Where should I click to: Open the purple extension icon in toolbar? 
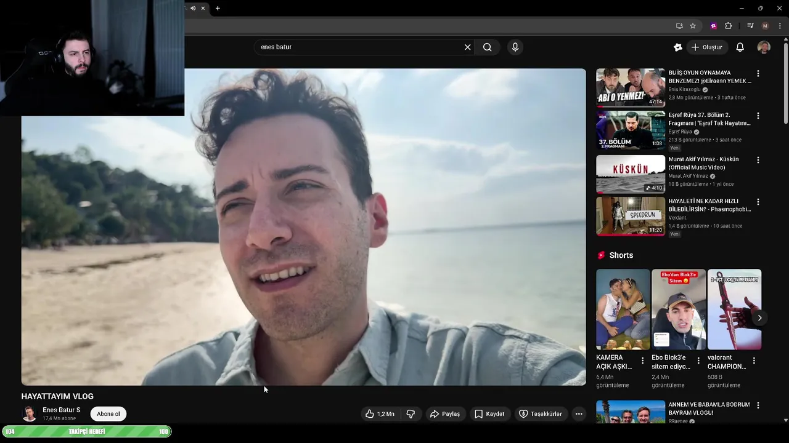[713, 26]
